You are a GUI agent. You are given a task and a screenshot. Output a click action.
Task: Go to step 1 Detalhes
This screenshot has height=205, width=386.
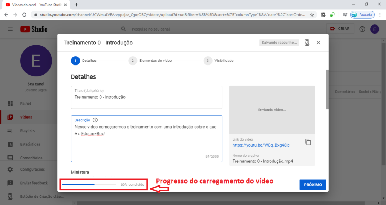coord(84,61)
